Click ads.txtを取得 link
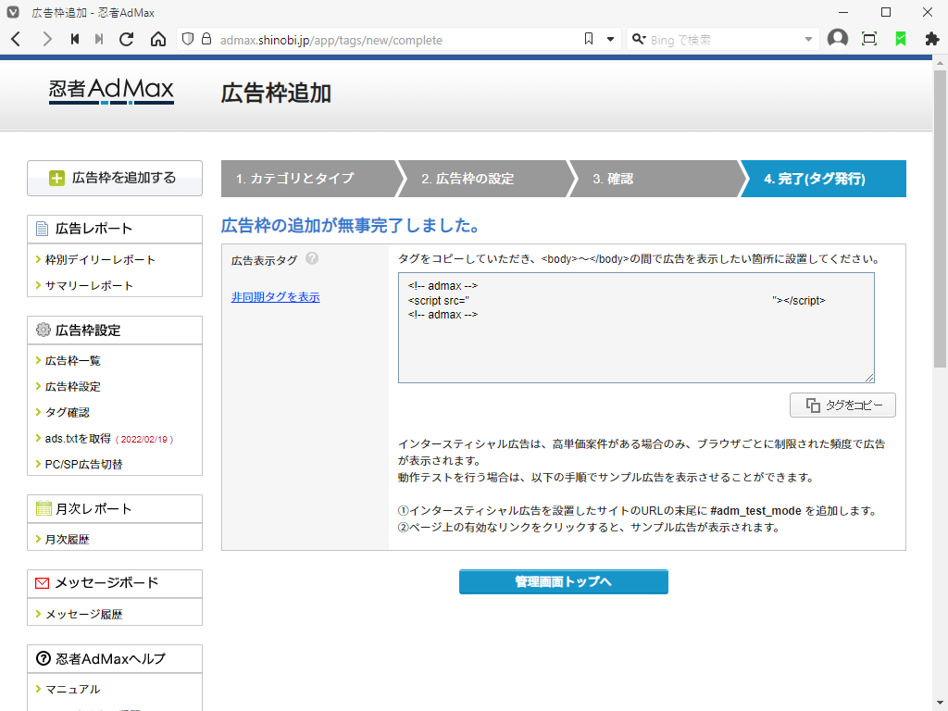Image resolution: width=948 pixels, height=711 pixels. click(x=78, y=439)
